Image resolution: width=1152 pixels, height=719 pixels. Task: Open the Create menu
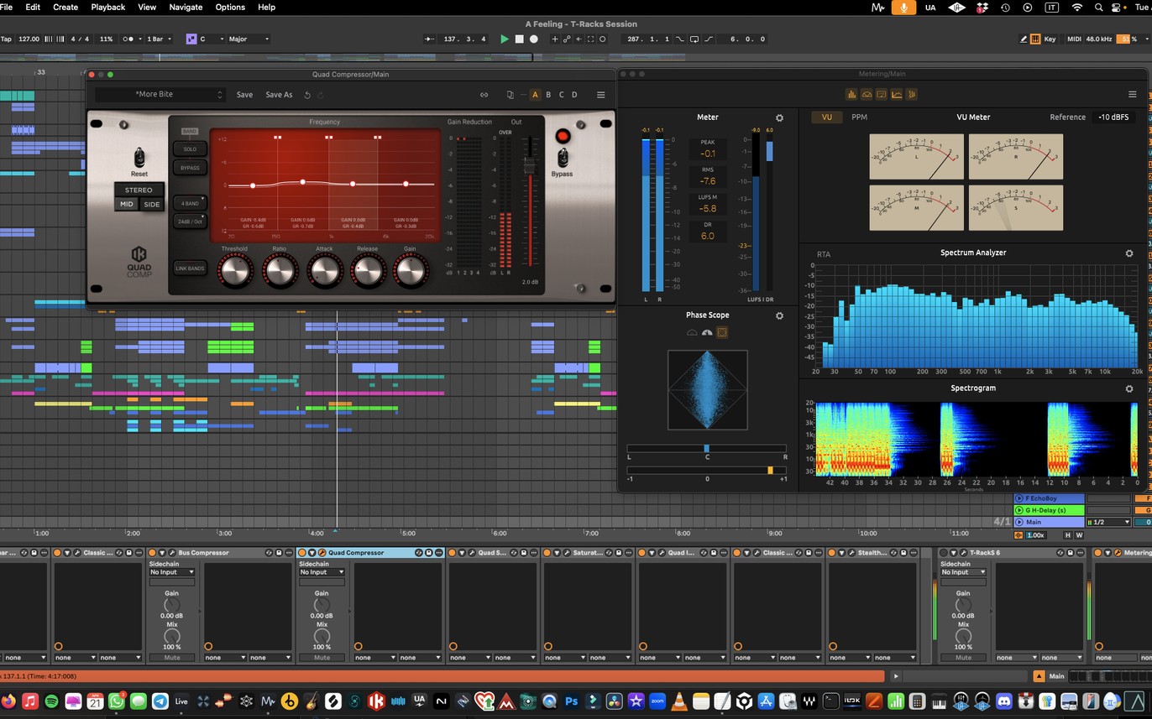coord(65,7)
